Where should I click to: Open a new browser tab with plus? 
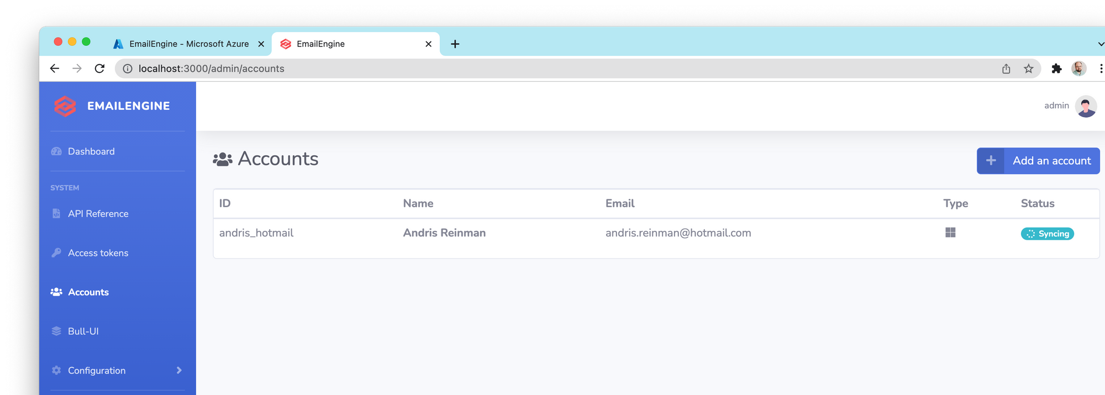pyautogui.click(x=455, y=44)
